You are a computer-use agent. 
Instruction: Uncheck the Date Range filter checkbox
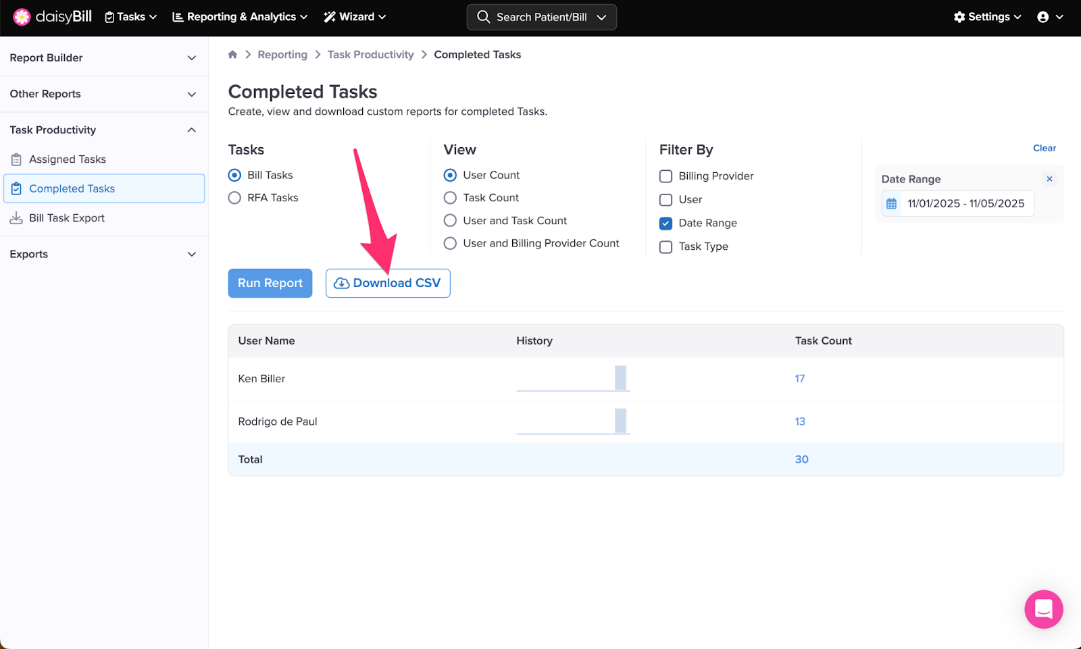coord(665,224)
